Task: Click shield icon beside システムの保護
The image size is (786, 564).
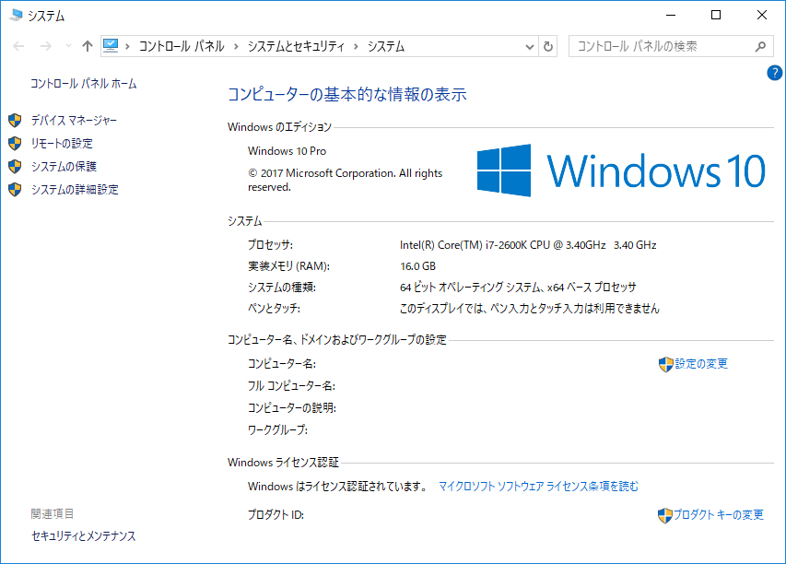Action: pyautogui.click(x=15, y=167)
